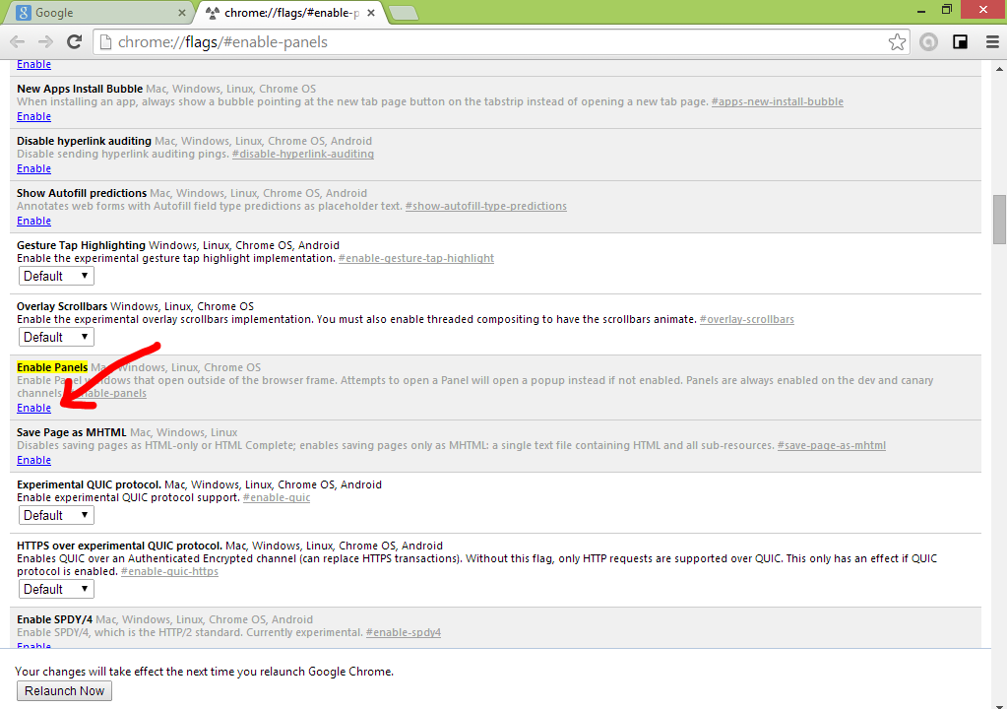
Task: Click the Save Page as MHTML heading
Action: pos(71,432)
